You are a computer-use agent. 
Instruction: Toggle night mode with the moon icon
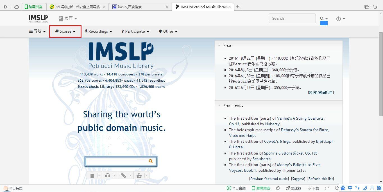coord(365,188)
